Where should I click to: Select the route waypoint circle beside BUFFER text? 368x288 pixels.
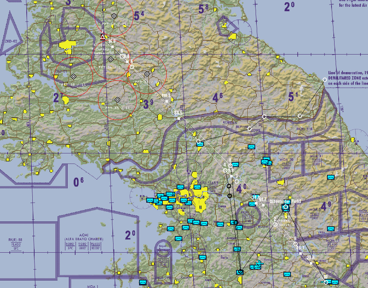pyautogui.click(x=250, y=128)
